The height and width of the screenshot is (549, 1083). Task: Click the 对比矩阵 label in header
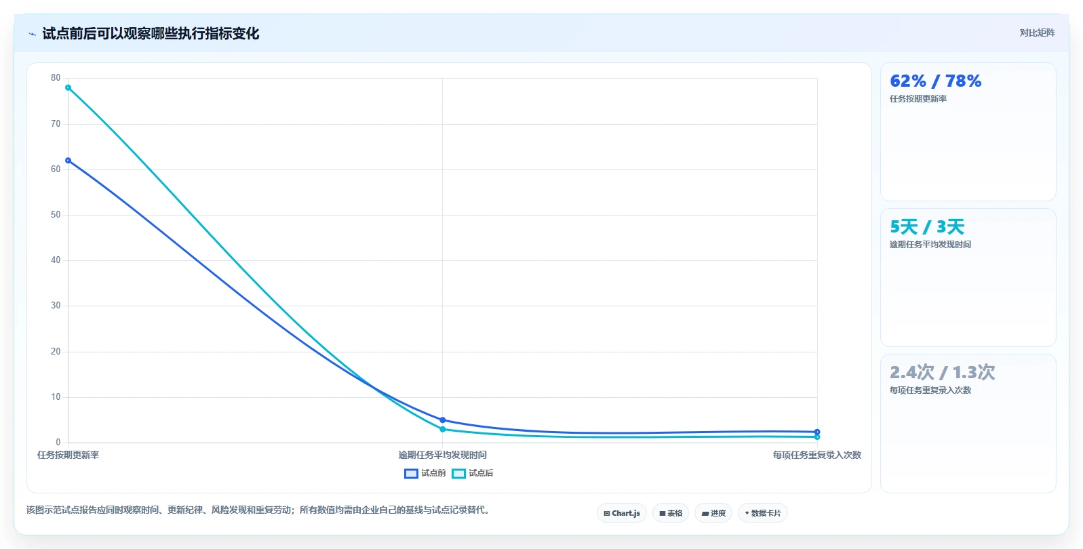click(1037, 33)
